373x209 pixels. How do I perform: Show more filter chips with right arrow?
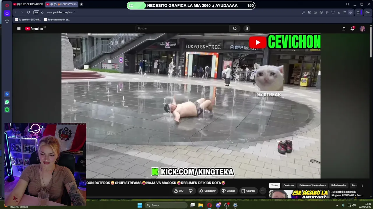coord(362,185)
